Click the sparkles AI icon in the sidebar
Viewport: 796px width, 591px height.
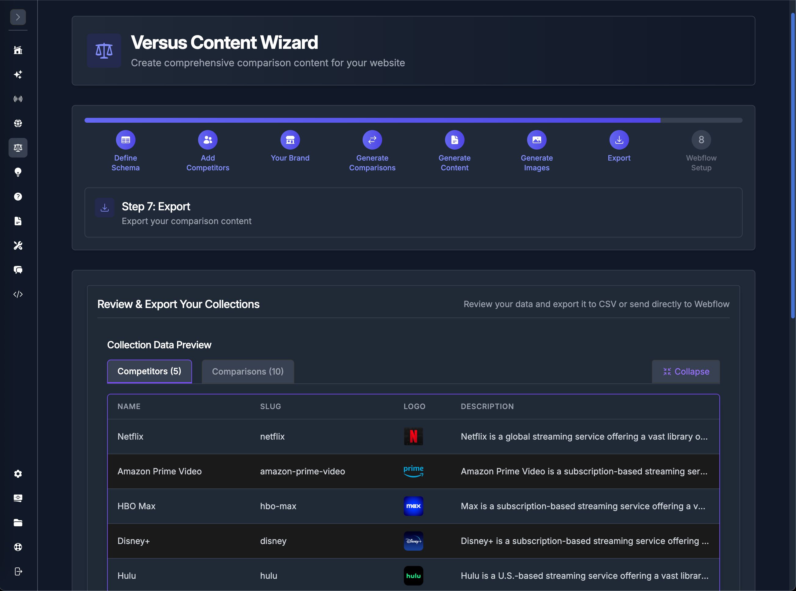pos(18,74)
